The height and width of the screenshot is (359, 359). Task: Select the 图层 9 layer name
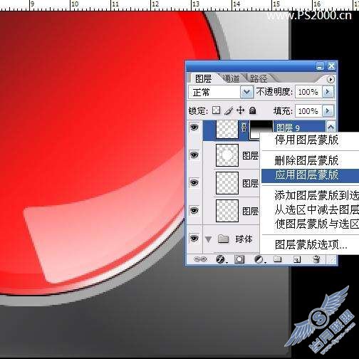(288, 128)
